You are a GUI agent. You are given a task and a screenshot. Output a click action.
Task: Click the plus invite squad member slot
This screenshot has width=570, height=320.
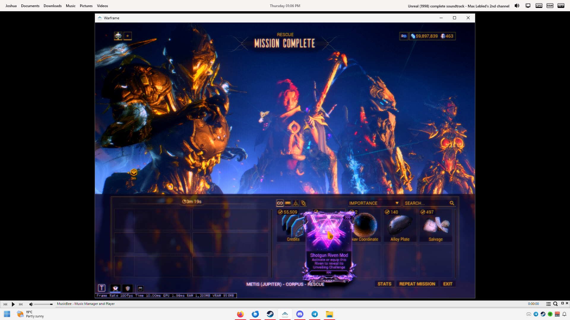[128, 36]
